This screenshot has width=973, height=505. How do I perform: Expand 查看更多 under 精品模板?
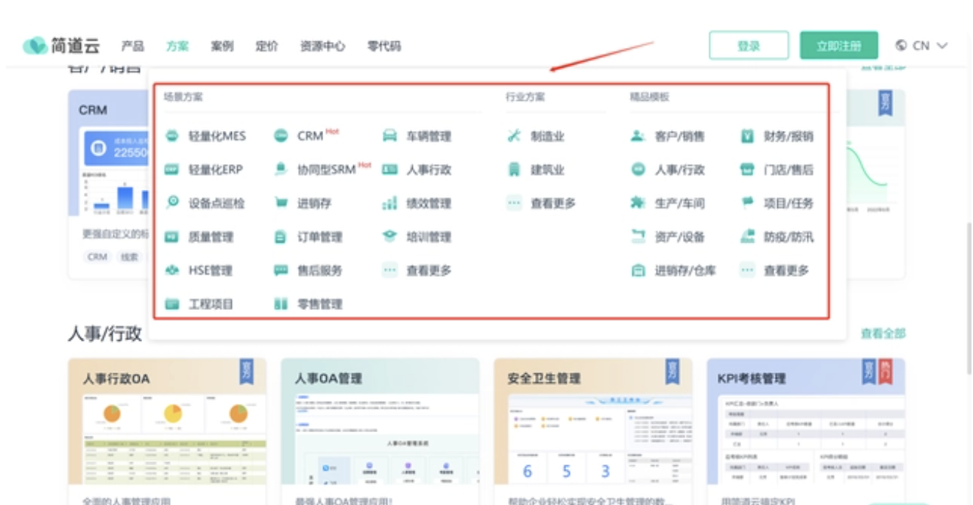point(785,271)
